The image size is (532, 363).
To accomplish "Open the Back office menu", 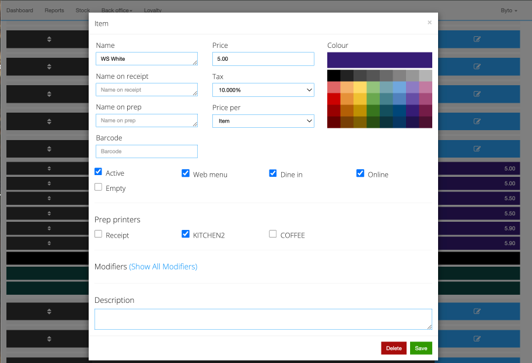I will click(117, 11).
